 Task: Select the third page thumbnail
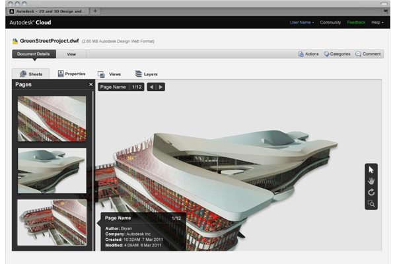(x=52, y=222)
